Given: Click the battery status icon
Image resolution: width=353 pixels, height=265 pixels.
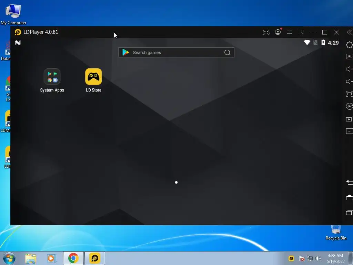Looking at the screenshot, I should [x=323, y=42].
